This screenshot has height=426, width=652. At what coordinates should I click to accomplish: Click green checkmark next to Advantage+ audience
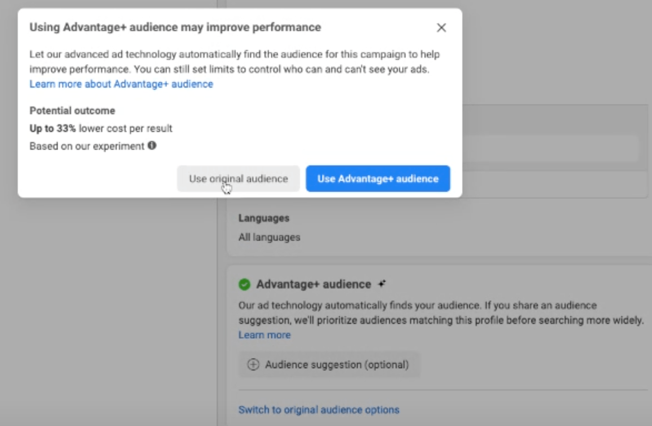(x=244, y=284)
